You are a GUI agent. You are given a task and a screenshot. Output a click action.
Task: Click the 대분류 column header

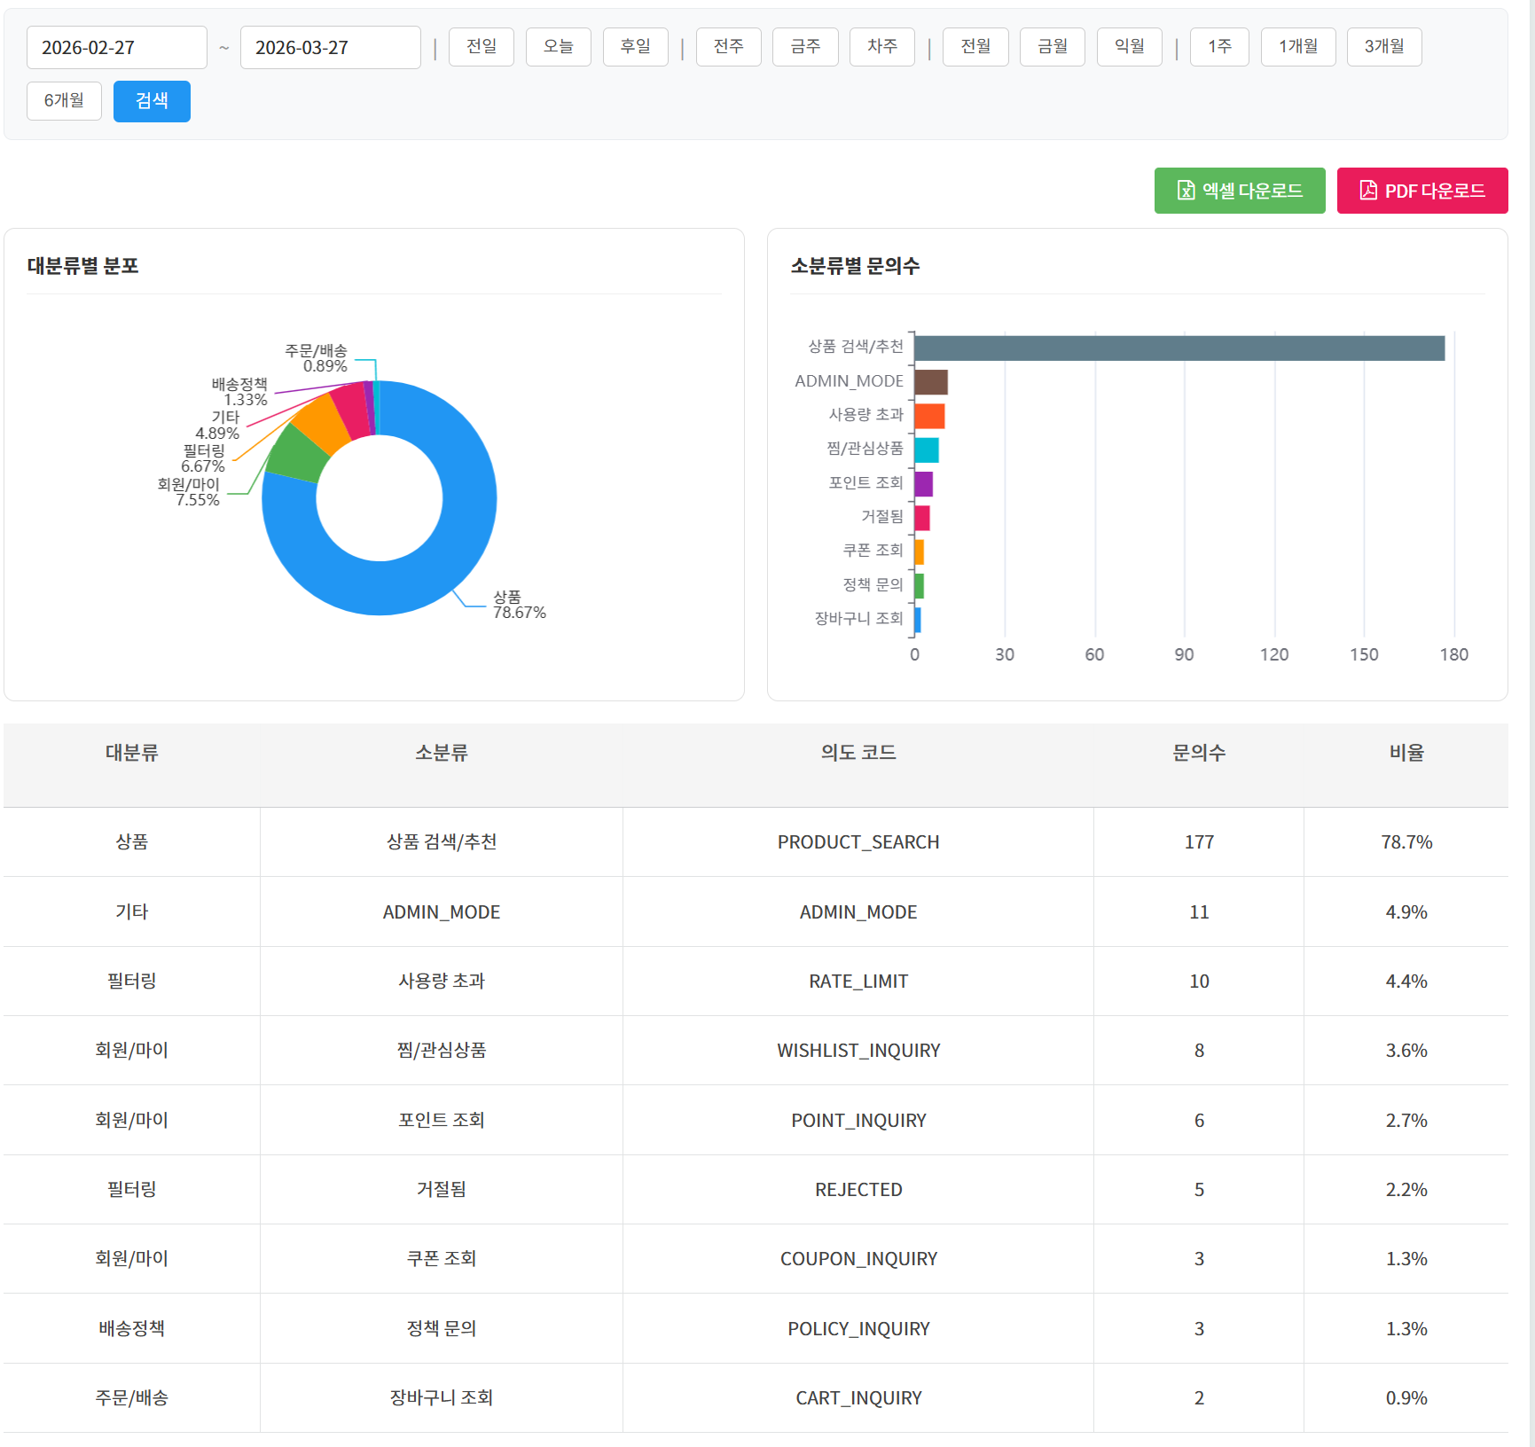131,753
